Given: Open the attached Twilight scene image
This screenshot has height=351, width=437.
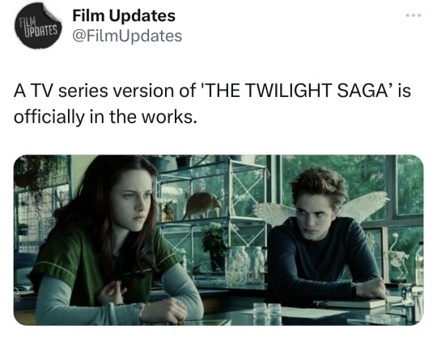Looking at the screenshot, I should (218, 240).
